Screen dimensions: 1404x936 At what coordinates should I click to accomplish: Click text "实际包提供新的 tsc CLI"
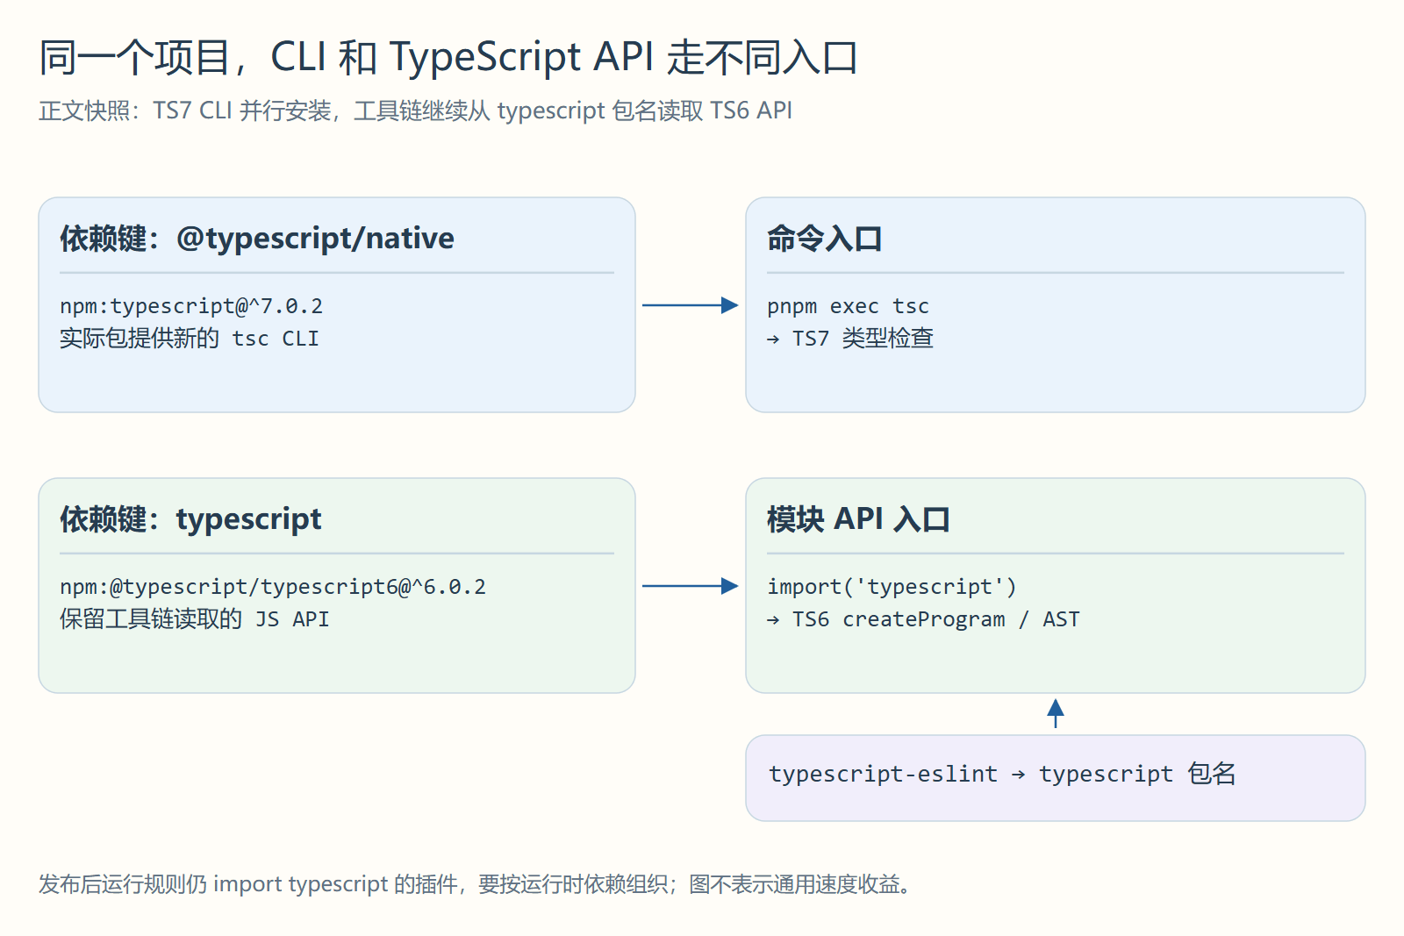click(x=190, y=339)
